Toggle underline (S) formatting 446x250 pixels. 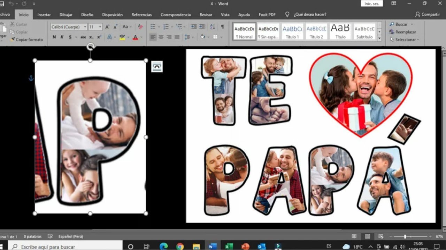(70, 37)
